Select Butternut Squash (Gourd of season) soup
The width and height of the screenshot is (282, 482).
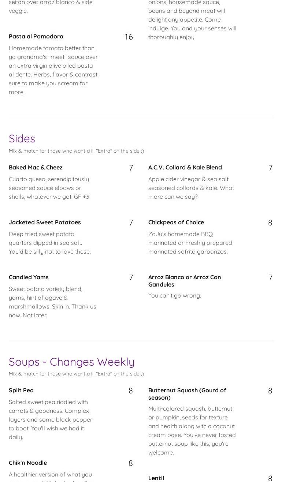point(187,393)
